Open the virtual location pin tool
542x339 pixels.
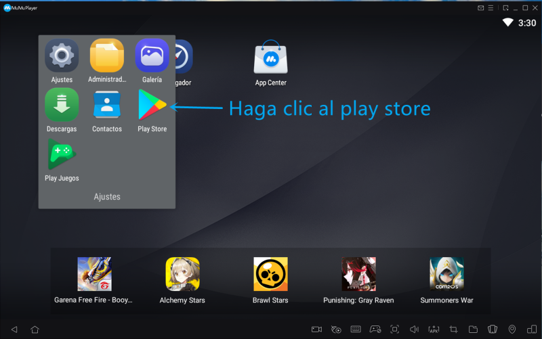tap(512, 330)
